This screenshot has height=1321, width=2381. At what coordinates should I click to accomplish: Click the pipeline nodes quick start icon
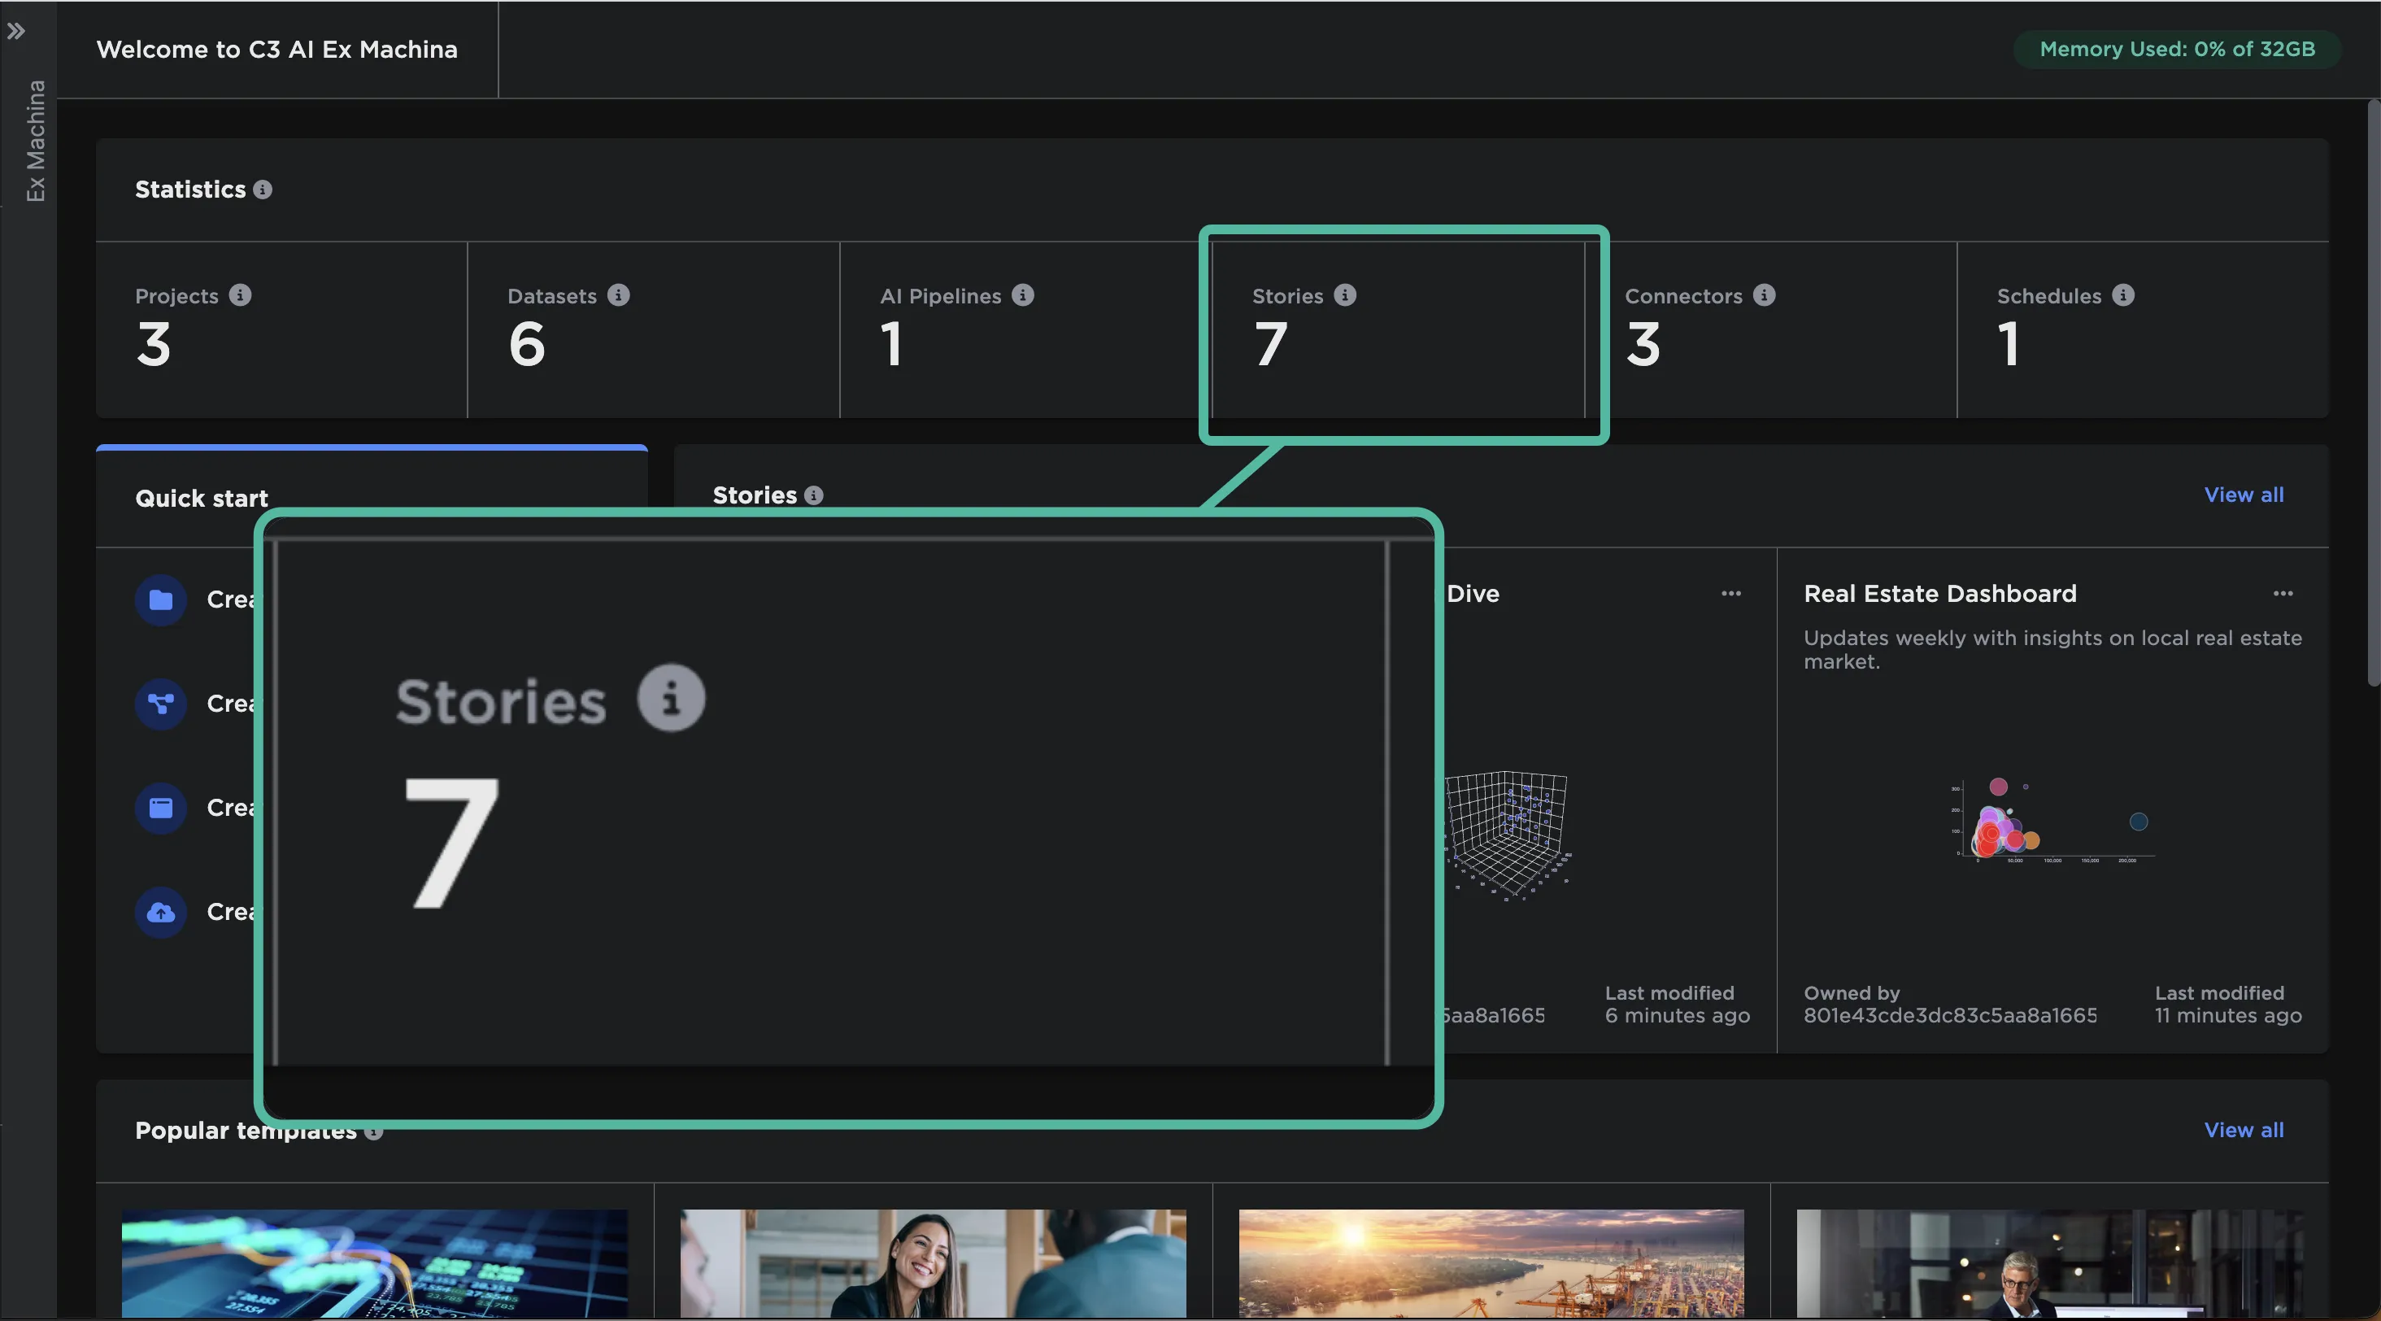point(161,704)
